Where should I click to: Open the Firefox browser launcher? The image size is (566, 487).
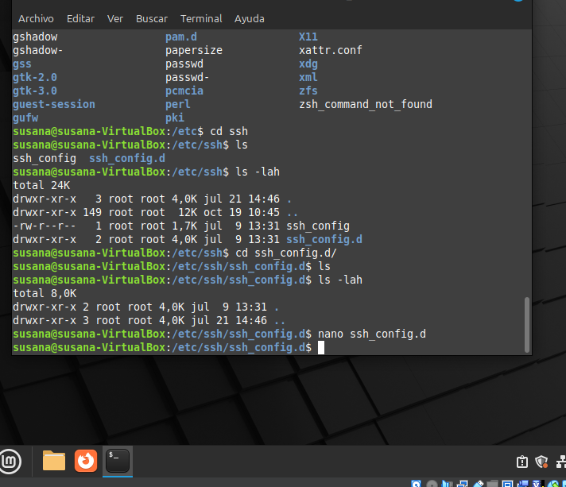pos(86,461)
